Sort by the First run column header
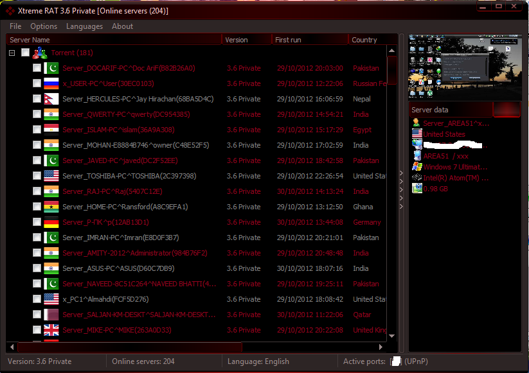The height and width of the screenshot is (373, 529). (310, 40)
